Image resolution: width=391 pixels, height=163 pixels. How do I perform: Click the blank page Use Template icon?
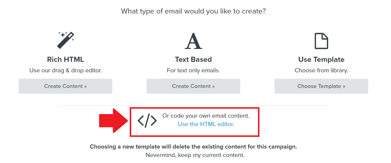point(321,41)
